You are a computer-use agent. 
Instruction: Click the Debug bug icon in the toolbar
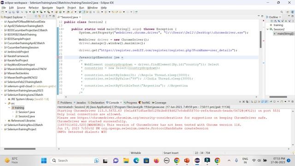27,12
